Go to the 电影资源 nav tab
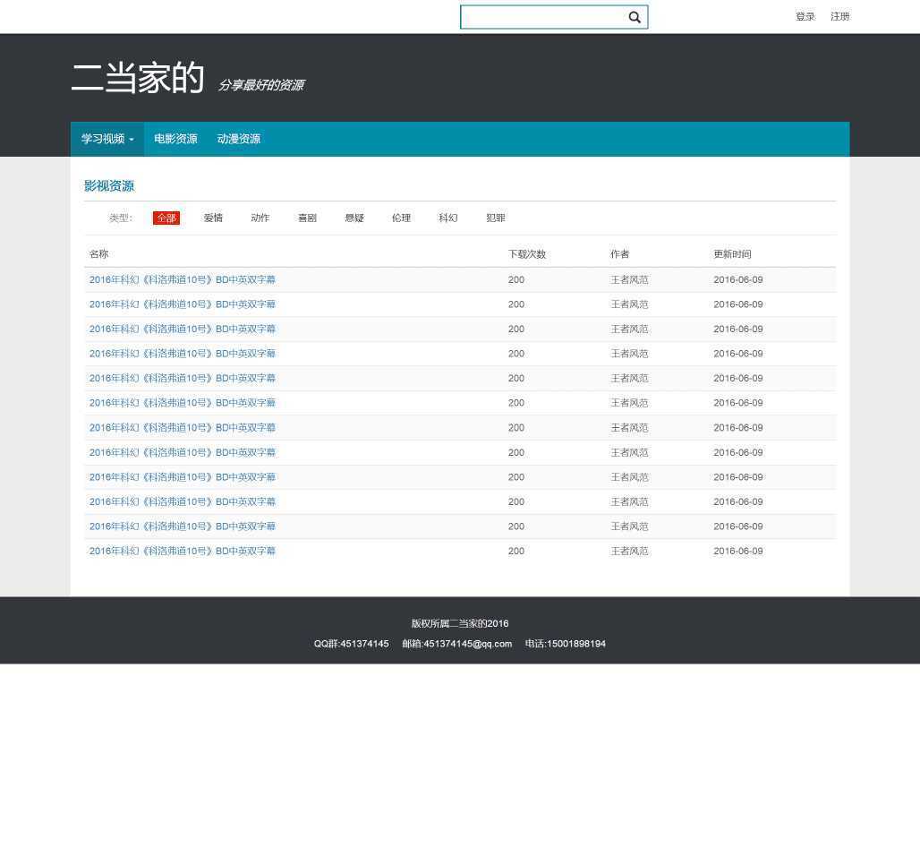920x856 pixels. [175, 139]
